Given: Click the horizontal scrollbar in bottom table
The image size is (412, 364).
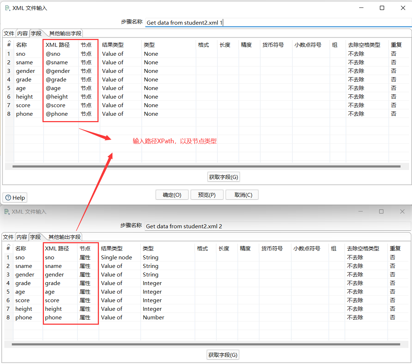Looking at the screenshot, I should pyautogui.click(x=206, y=344).
